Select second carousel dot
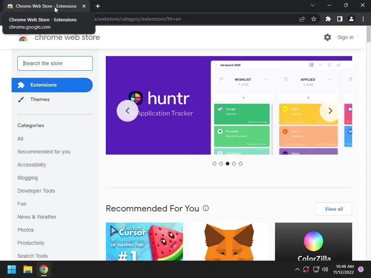The height and width of the screenshot is (278, 371). [x=221, y=164]
